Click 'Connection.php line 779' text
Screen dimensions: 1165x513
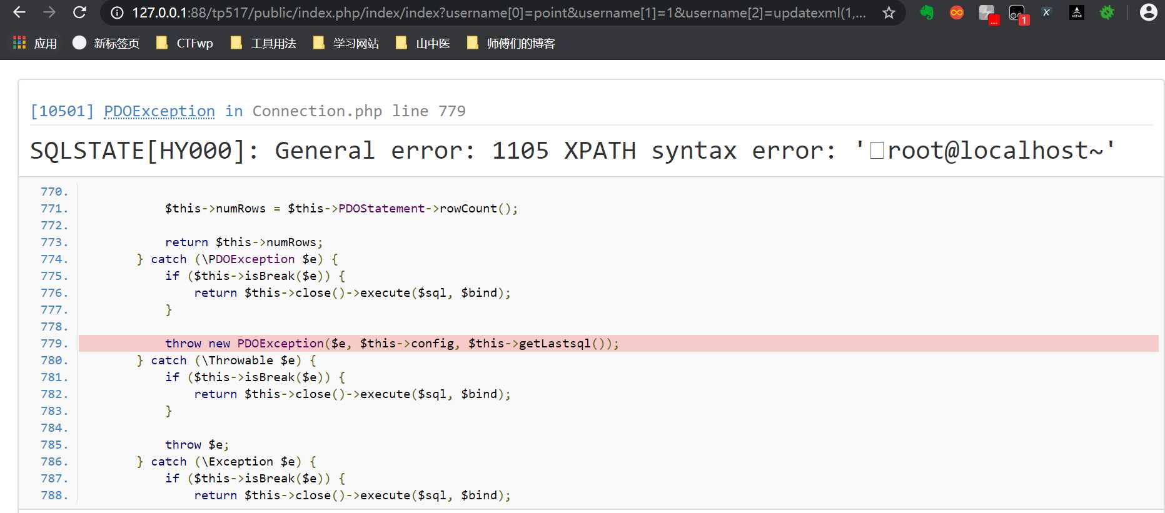coord(359,111)
